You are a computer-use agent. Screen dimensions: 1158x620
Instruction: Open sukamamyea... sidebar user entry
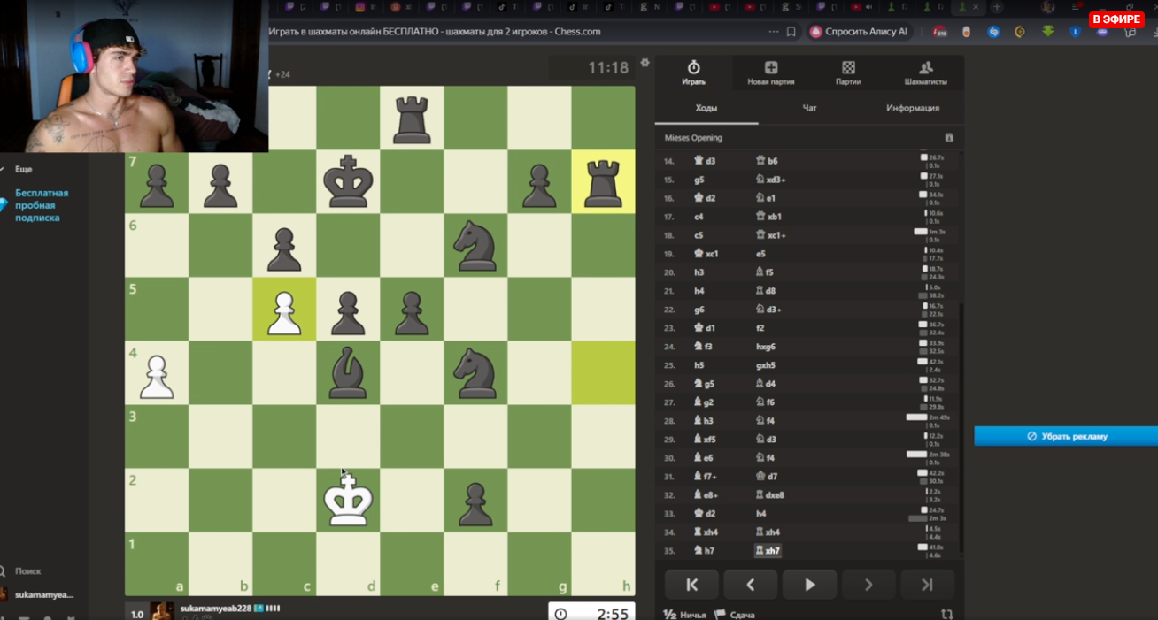pos(37,595)
